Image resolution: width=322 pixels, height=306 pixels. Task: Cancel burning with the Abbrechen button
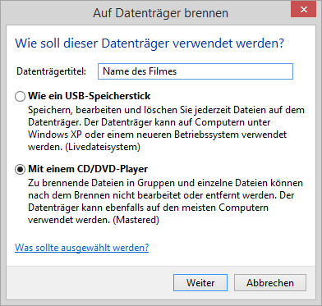pyautogui.click(x=270, y=283)
